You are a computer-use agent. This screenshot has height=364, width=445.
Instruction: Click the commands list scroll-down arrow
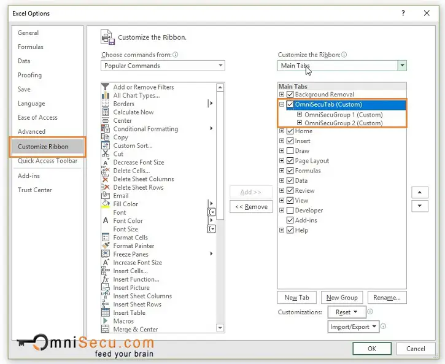click(220, 328)
